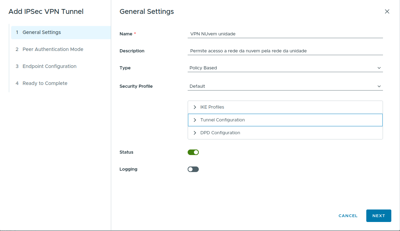Close the Add IPSec VPN Tunnel dialog

pyautogui.click(x=387, y=11)
